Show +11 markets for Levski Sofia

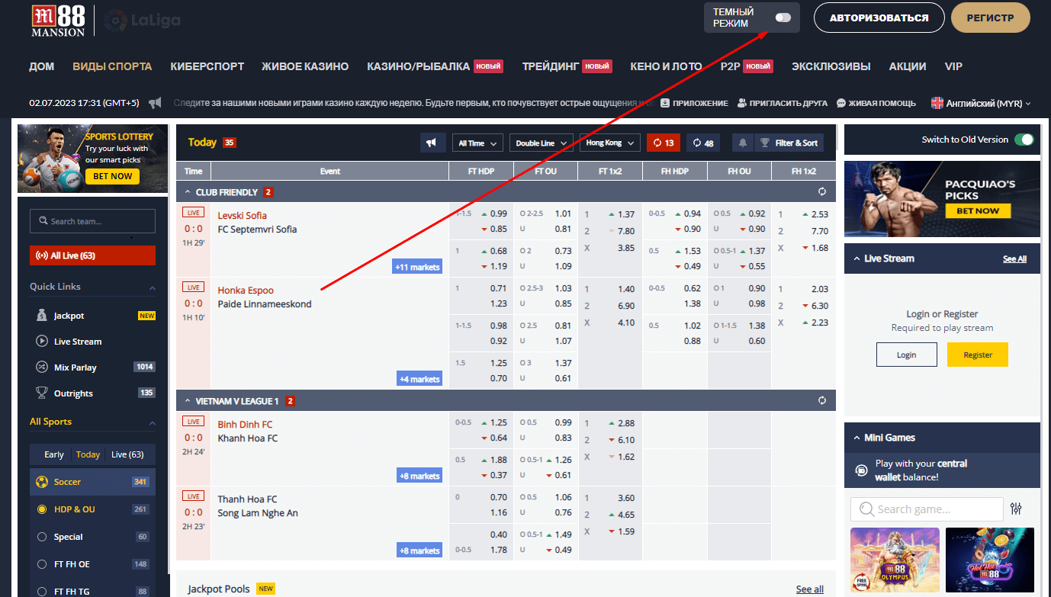[417, 267]
